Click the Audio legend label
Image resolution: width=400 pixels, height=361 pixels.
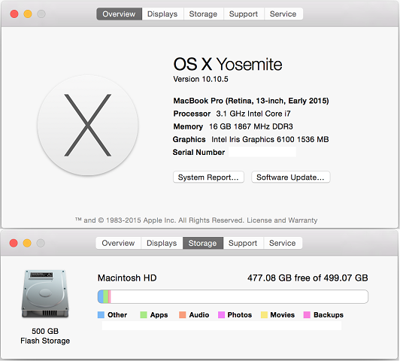199,315
